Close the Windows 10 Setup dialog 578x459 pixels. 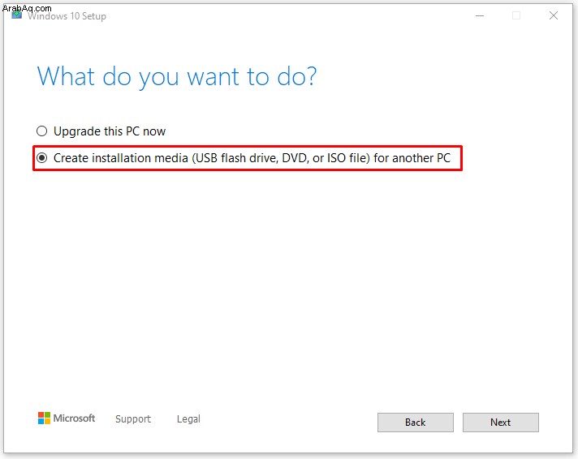coord(554,15)
